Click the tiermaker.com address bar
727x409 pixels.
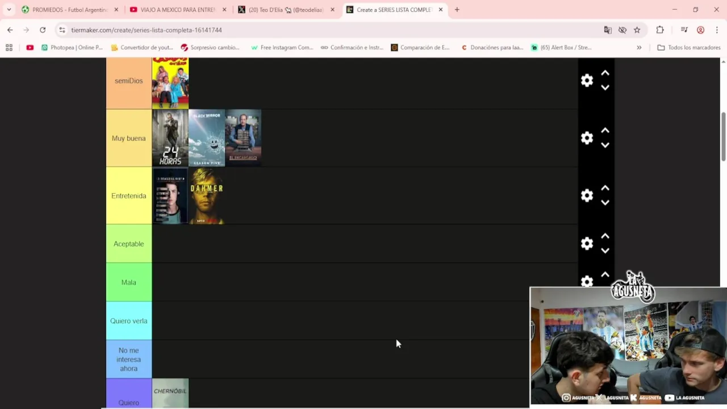coord(335,30)
